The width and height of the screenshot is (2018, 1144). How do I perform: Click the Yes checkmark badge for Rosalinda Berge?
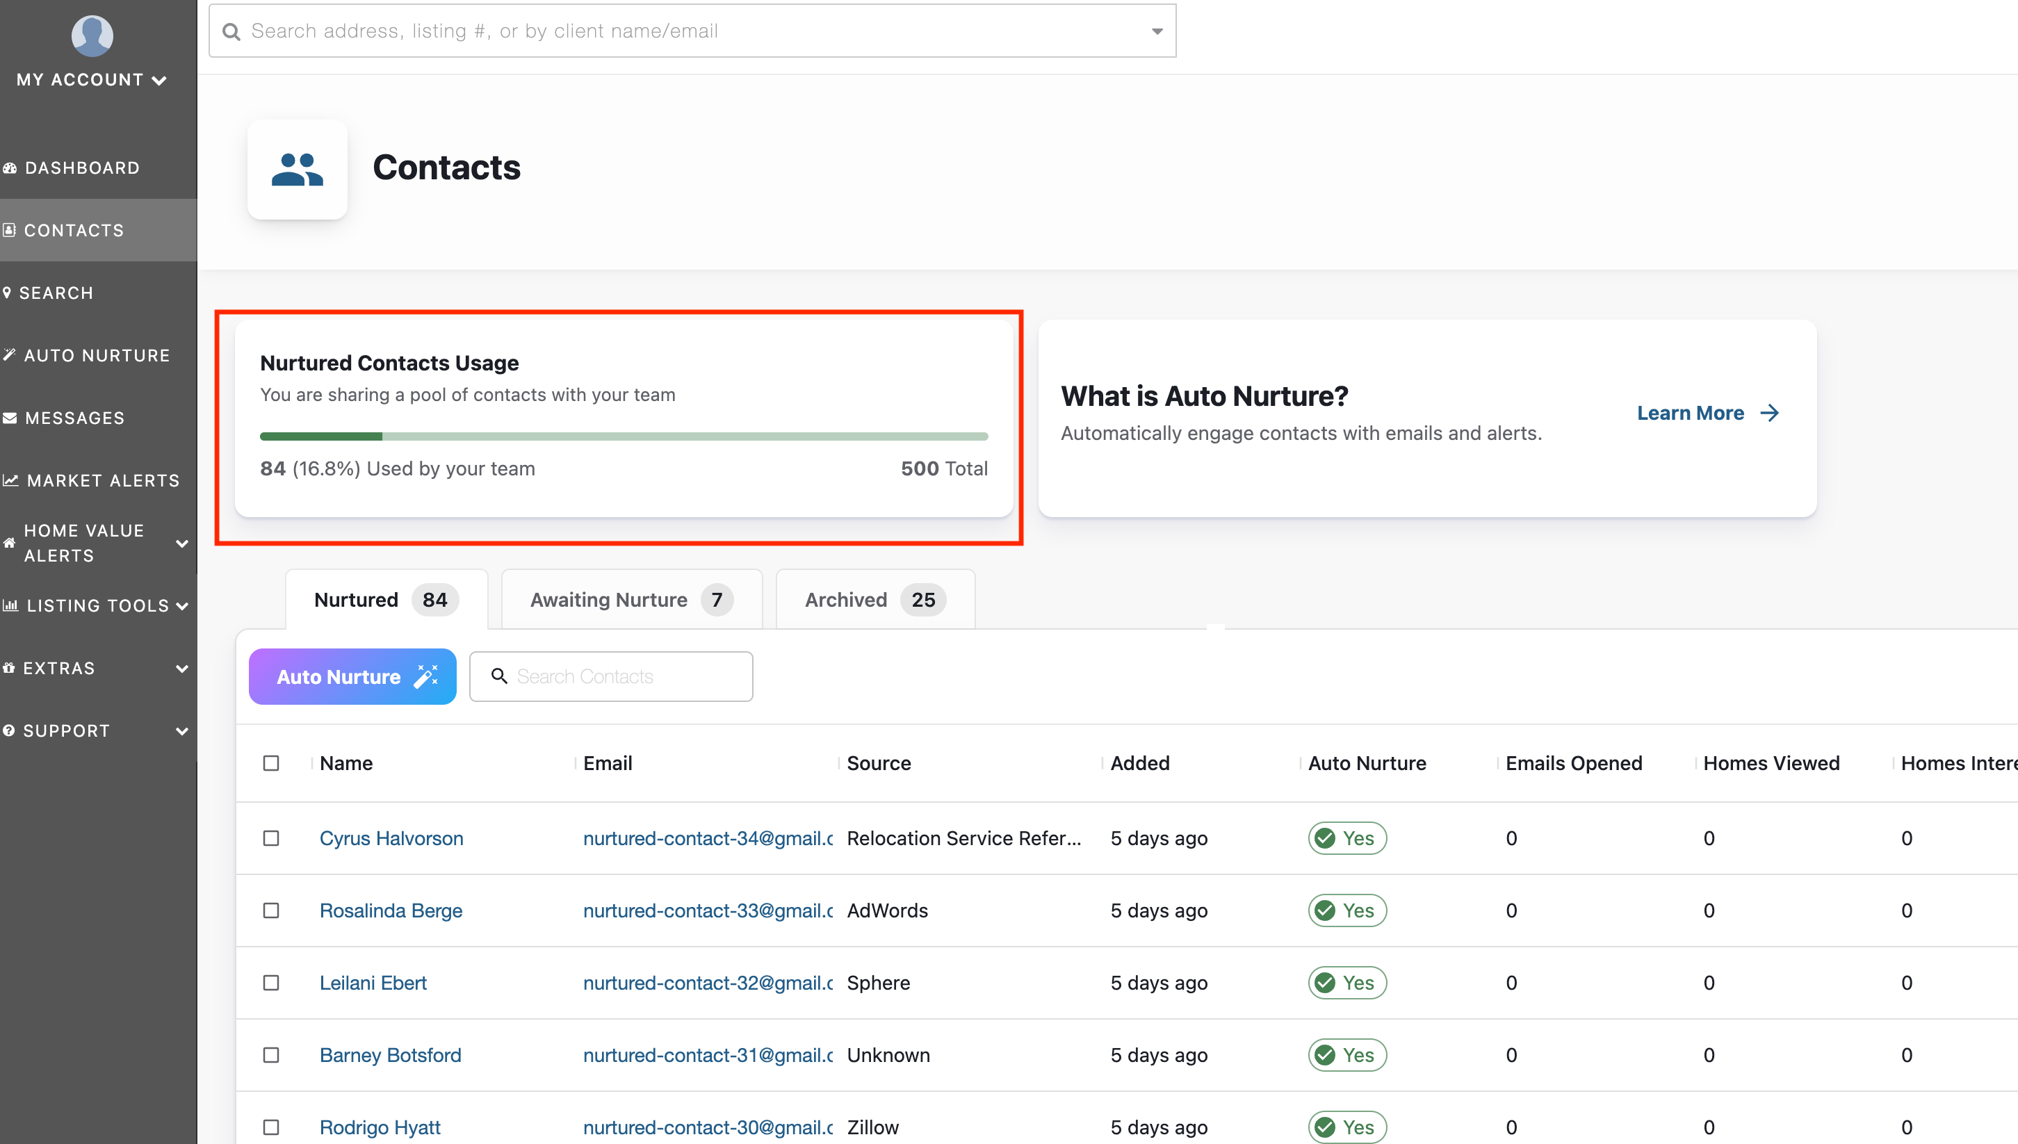[1347, 910]
